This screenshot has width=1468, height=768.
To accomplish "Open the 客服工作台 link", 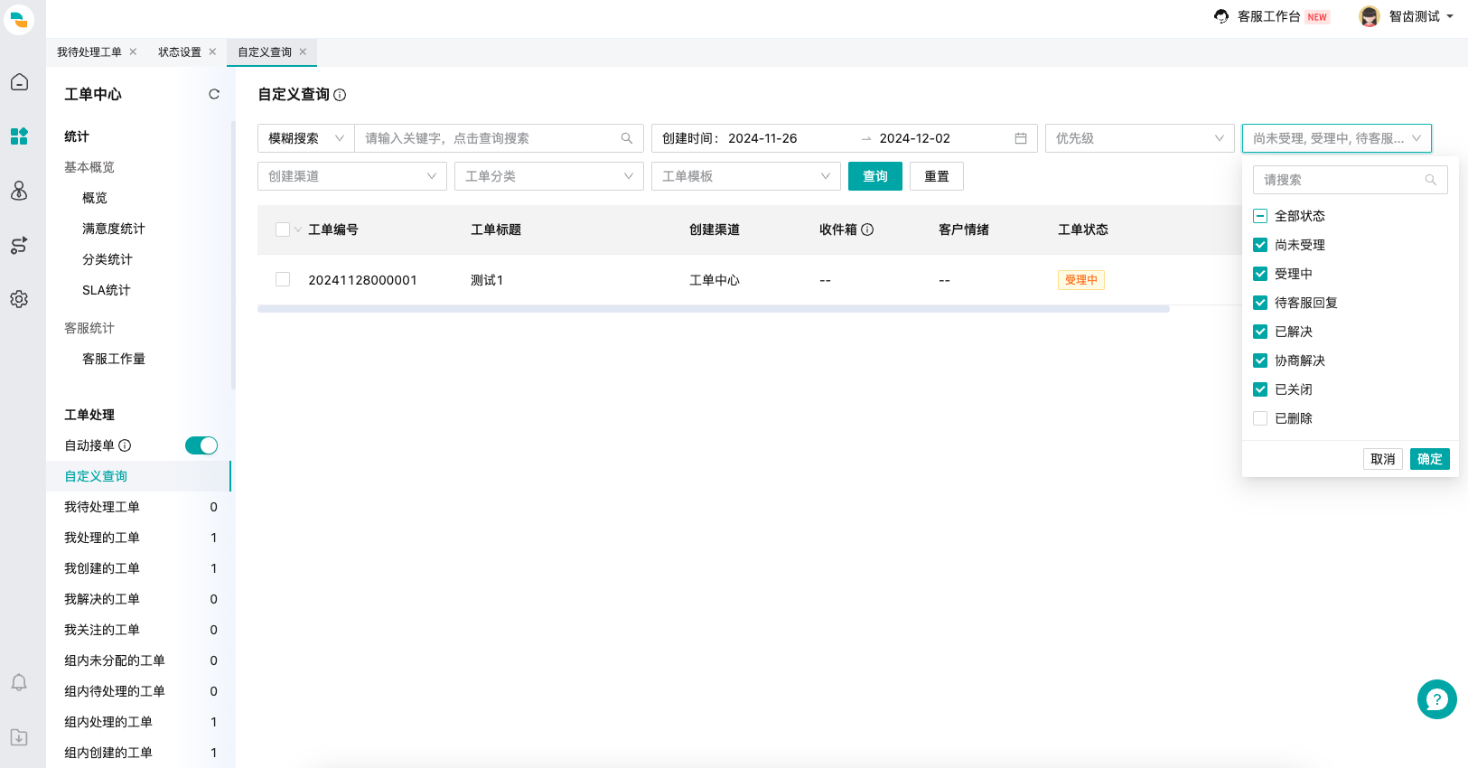I will (x=1269, y=16).
